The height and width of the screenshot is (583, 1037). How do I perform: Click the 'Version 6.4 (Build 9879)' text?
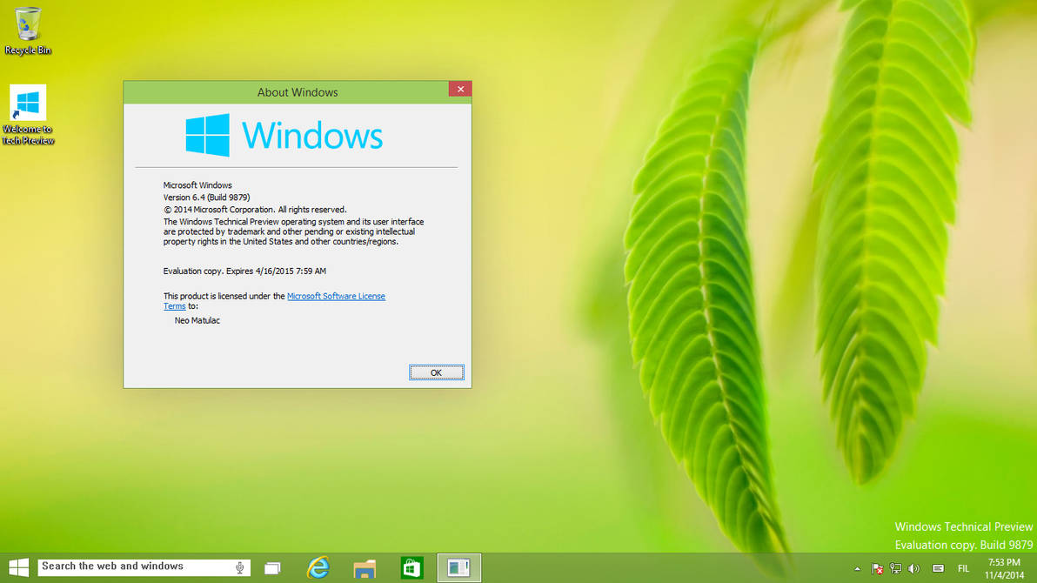tap(206, 198)
